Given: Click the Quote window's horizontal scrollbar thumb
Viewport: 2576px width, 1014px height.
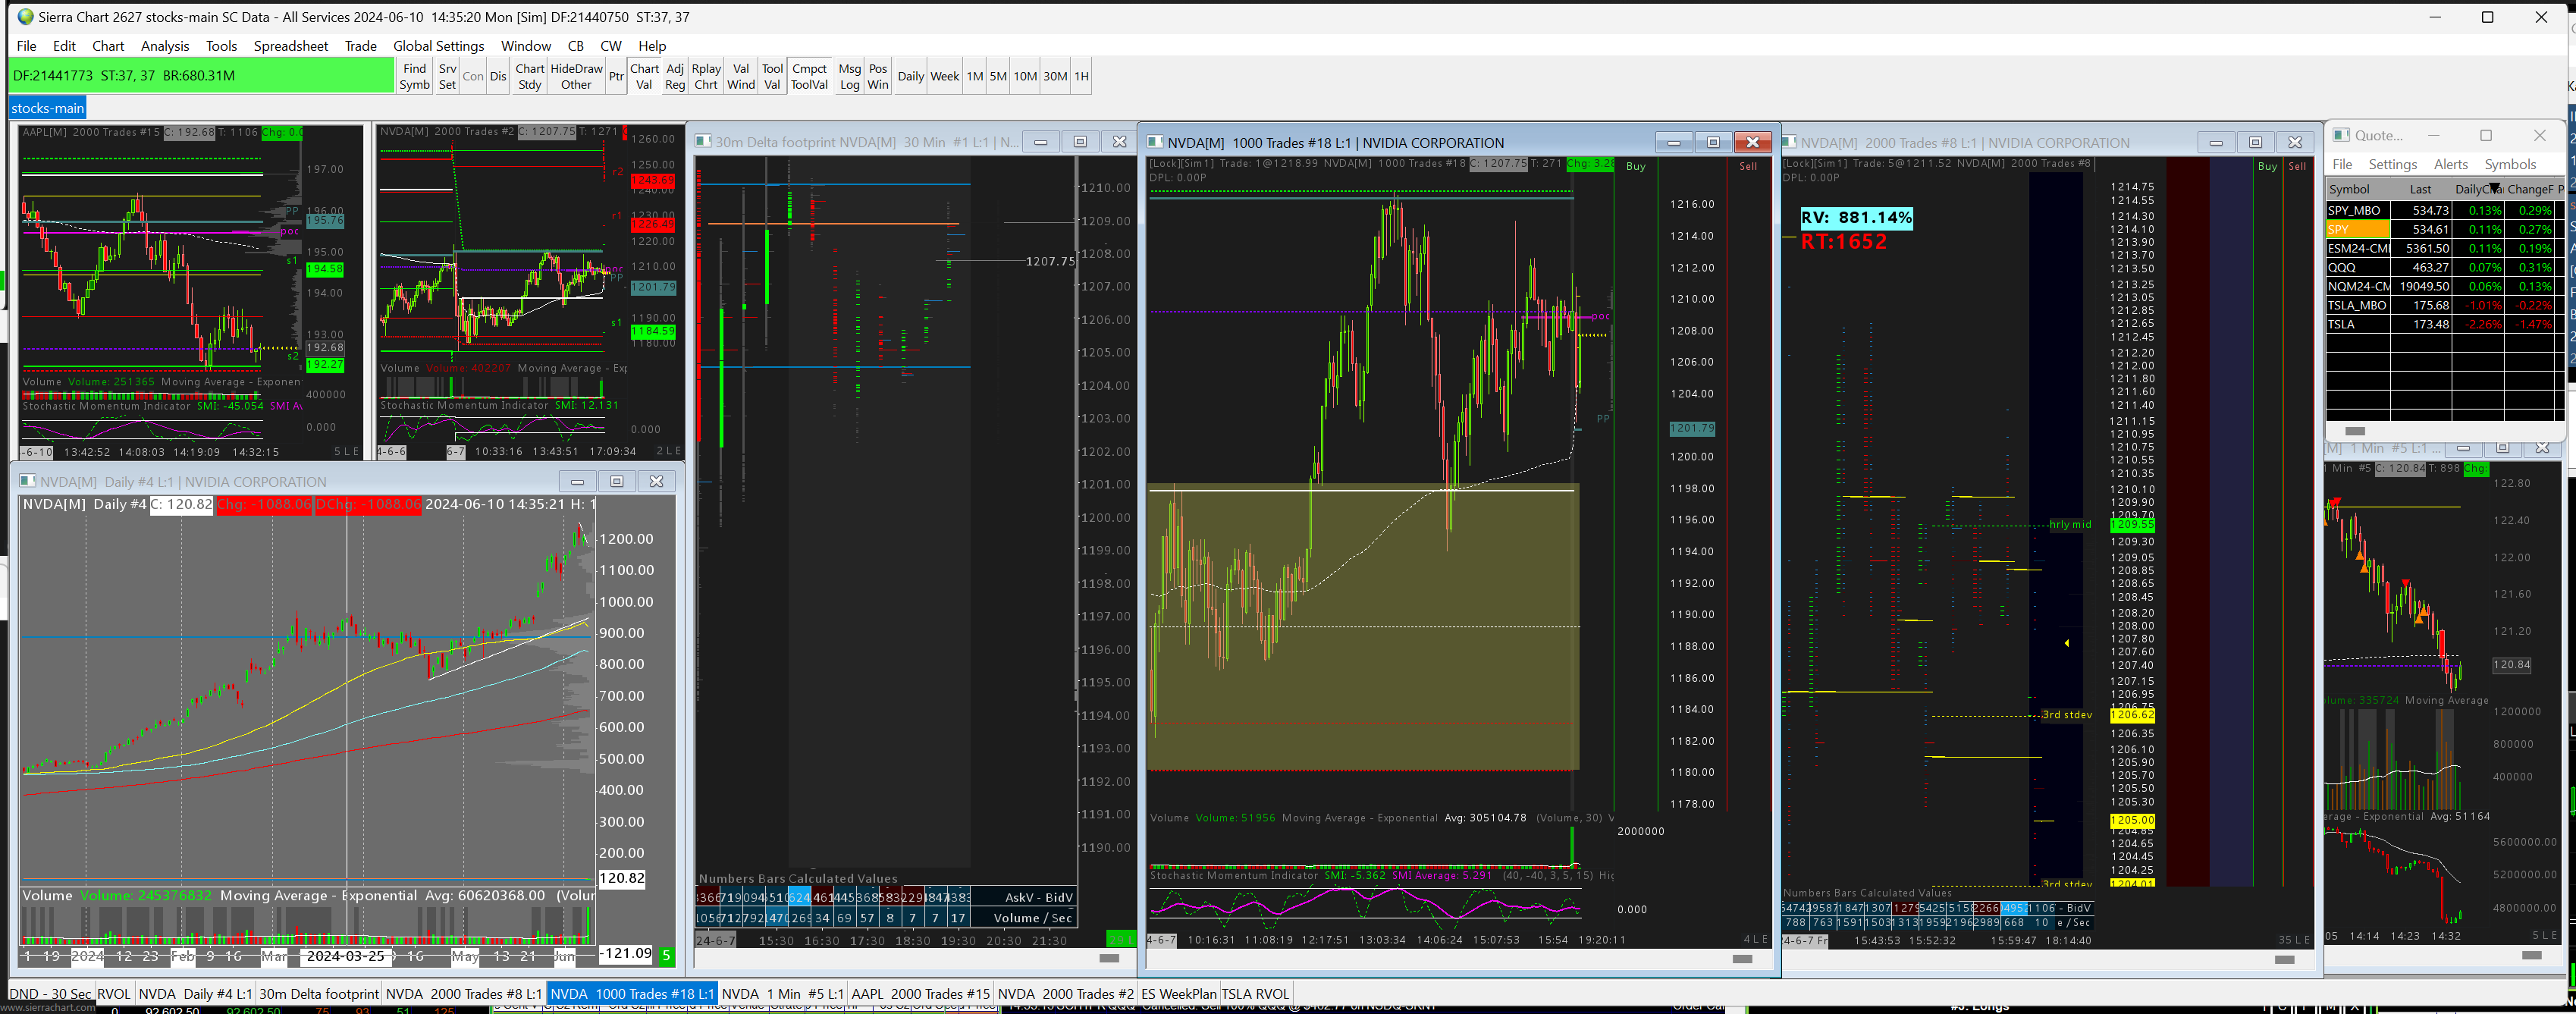Looking at the screenshot, I should click(x=2355, y=431).
